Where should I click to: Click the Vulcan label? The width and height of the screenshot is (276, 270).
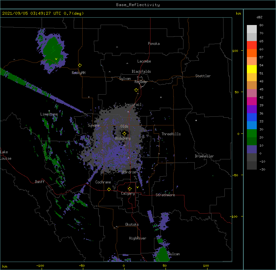pyautogui.click(x=174, y=254)
